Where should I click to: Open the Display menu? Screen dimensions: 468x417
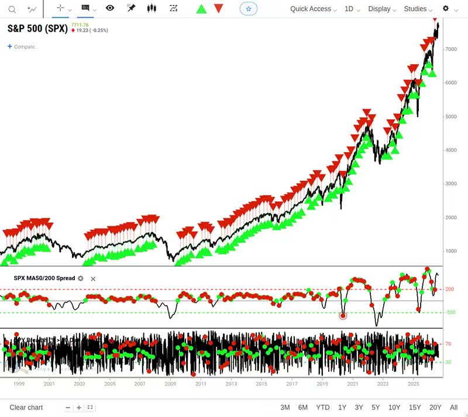click(382, 9)
